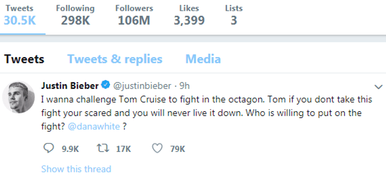Switch to Tweets & replies tab

pos(115,59)
